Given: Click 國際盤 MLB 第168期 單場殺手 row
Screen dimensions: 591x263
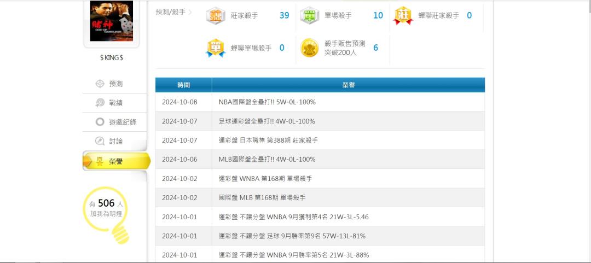Looking at the screenshot, I should coord(320,198).
